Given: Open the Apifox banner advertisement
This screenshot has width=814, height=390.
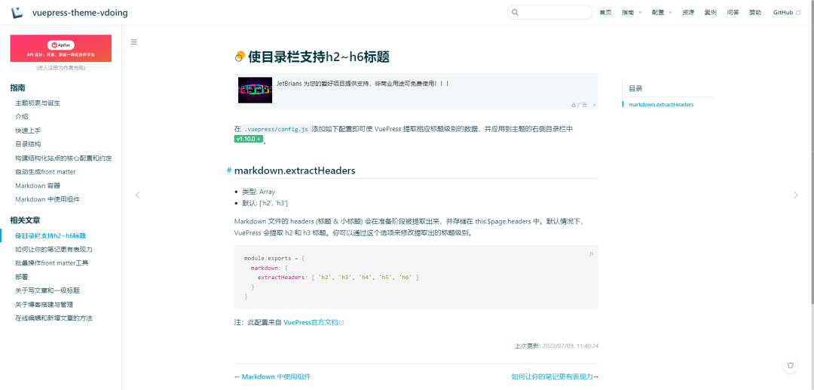Looking at the screenshot, I should pos(61,48).
